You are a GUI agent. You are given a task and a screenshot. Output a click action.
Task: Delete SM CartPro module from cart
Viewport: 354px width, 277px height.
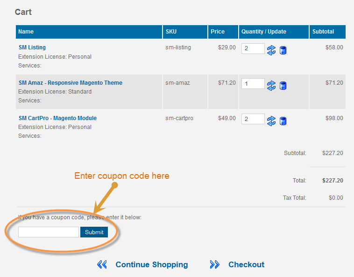point(283,121)
